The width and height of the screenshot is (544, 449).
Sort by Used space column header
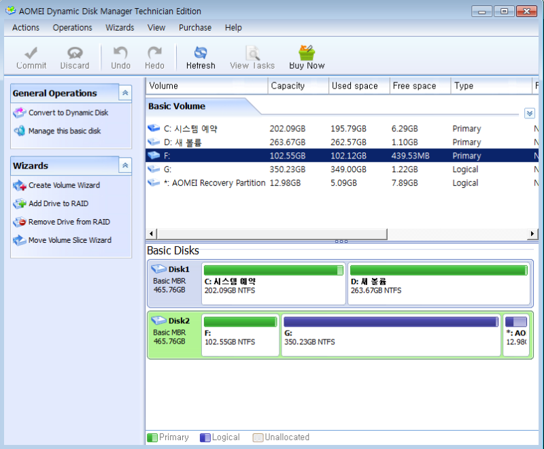coord(359,86)
